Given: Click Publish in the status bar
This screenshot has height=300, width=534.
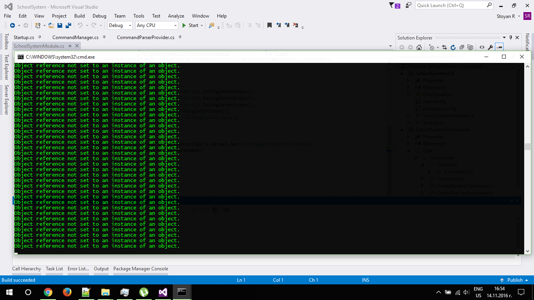Looking at the screenshot, I should coord(515,280).
